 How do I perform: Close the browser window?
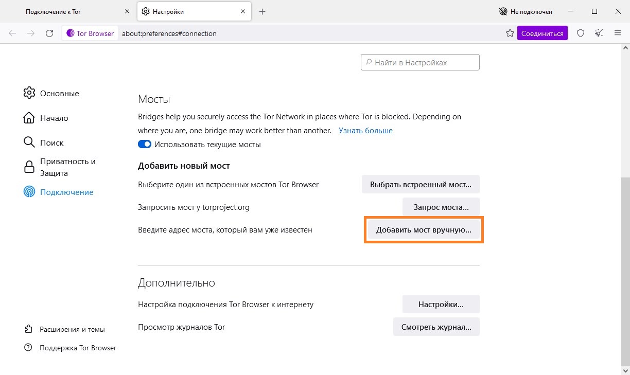[618, 11]
